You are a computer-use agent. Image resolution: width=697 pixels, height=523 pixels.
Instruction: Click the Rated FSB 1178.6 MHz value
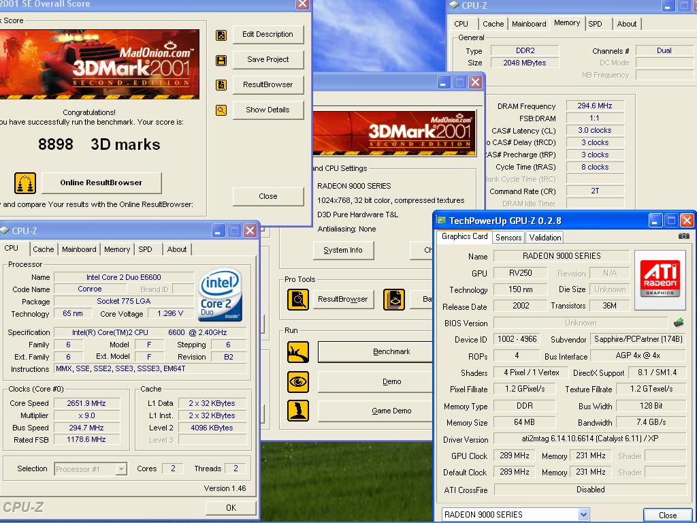click(x=86, y=440)
